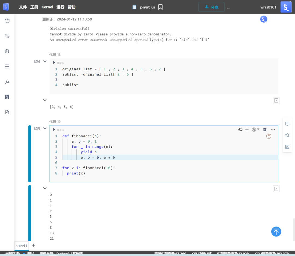The height and width of the screenshot is (256, 295).
Task: Open the more options ellipsis in header
Action: [228, 8]
